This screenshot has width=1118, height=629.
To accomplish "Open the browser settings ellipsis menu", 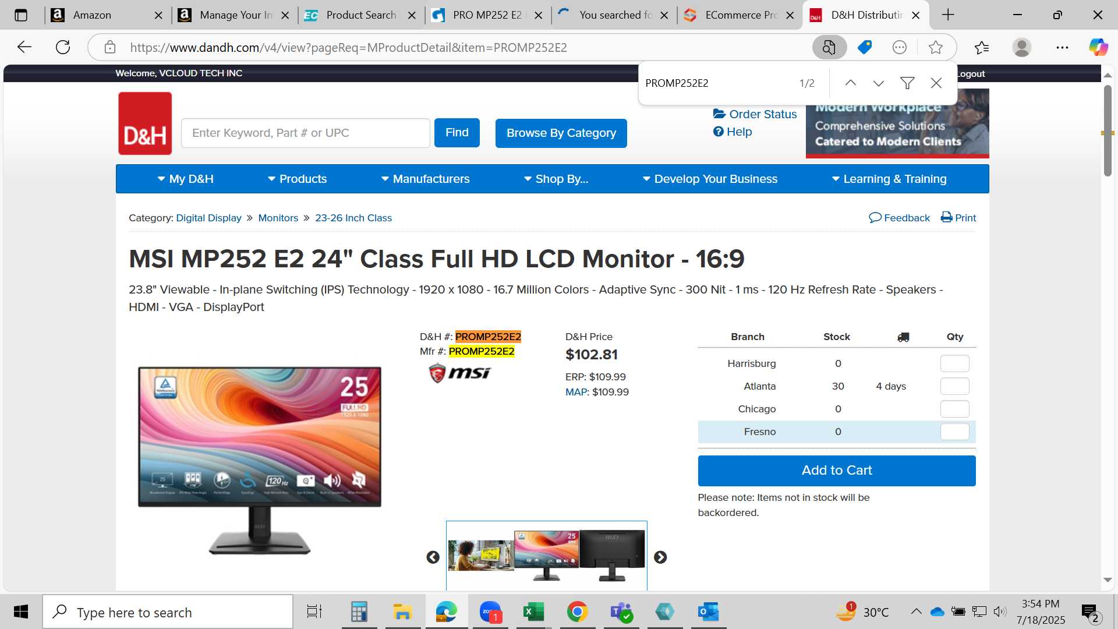I will pos(1062,47).
